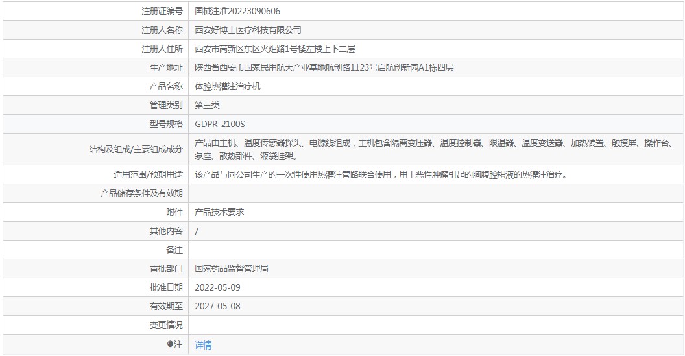Select attachment value 产品技术要求
685x356 pixels.
[219, 212]
